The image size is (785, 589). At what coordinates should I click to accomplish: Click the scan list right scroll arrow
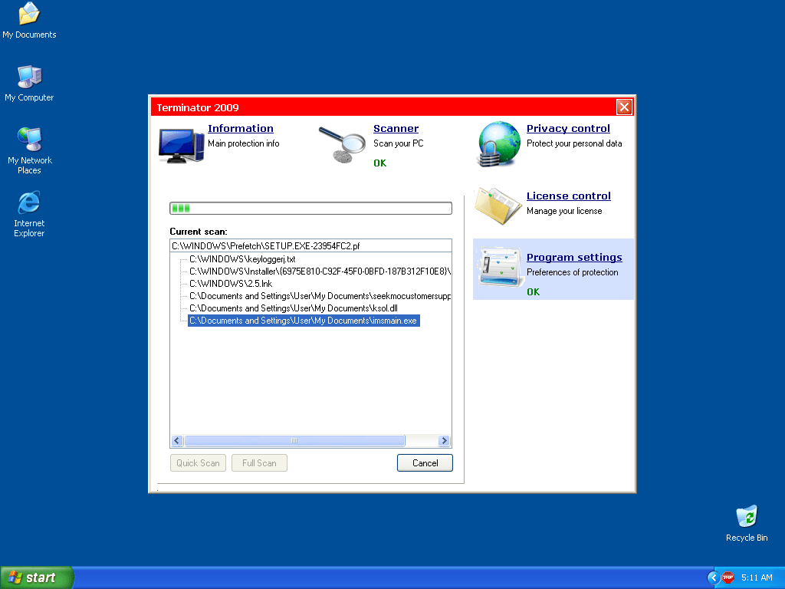tap(444, 441)
